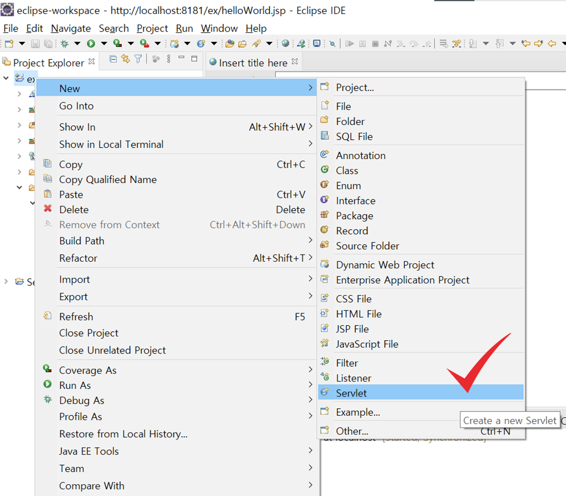
Task: Toggle Link with Editor in Project Explorer
Action: [x=126, y=59]
